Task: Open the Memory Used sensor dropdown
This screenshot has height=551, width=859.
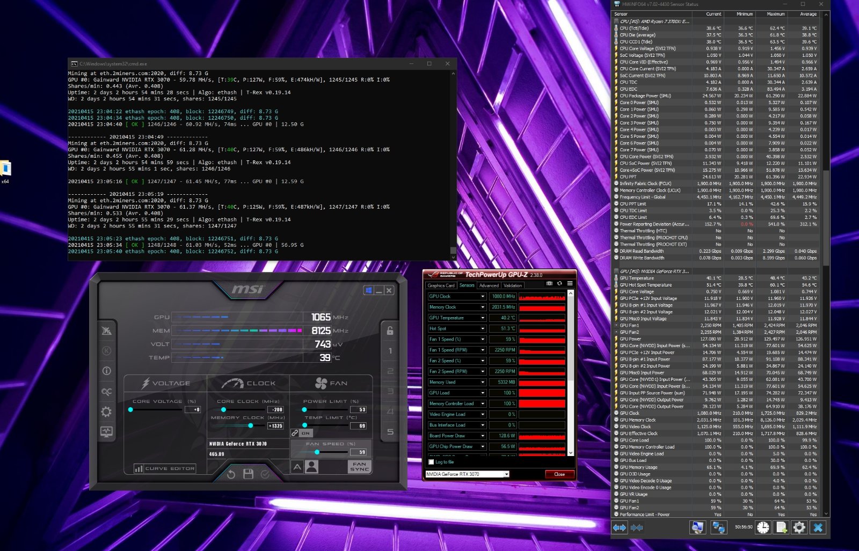Action: click(483, 382)
